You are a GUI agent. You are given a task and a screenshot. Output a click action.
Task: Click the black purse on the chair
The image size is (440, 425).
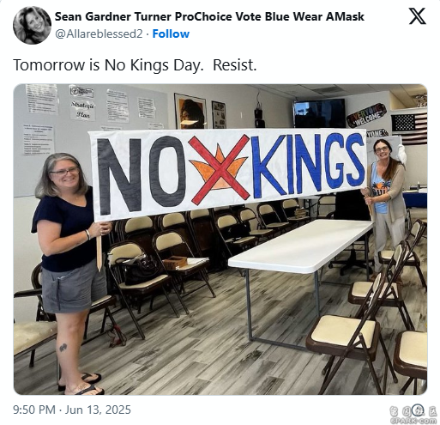(139, 270)
